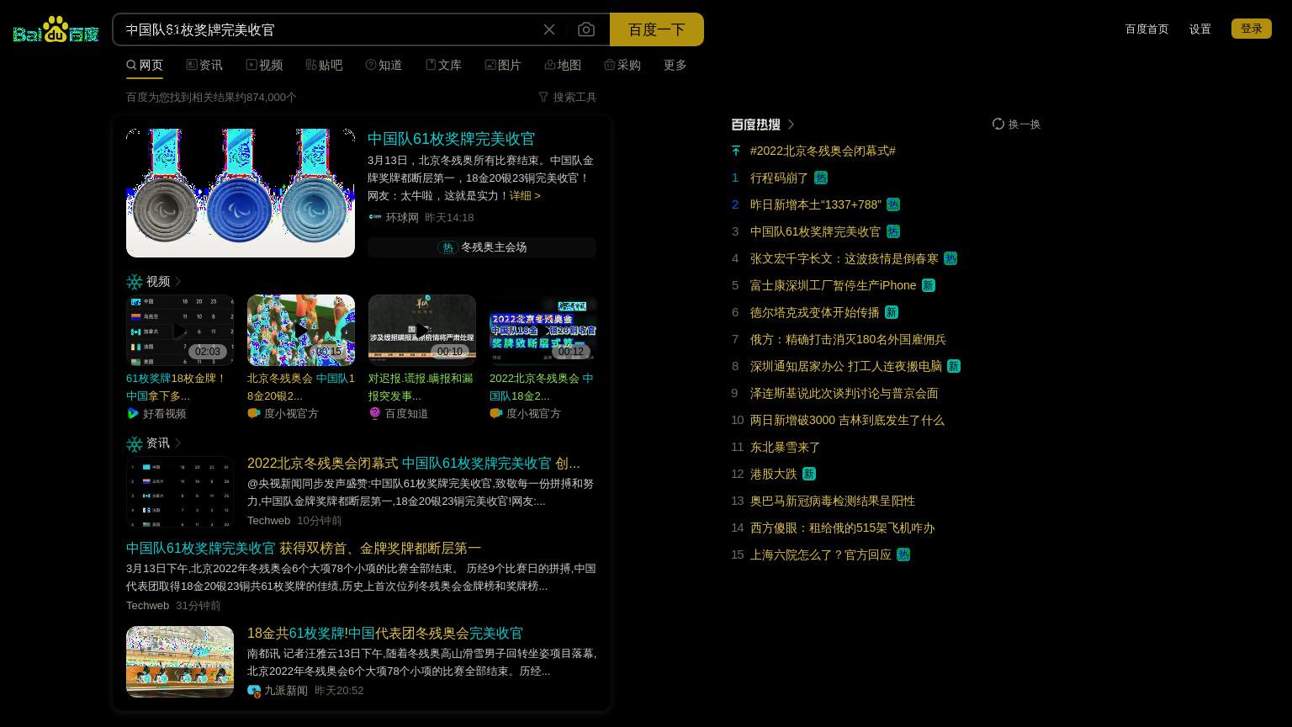Switch to the 文库 tab
This screenshot has width=1292, height=727.
[x=443, y=65]
